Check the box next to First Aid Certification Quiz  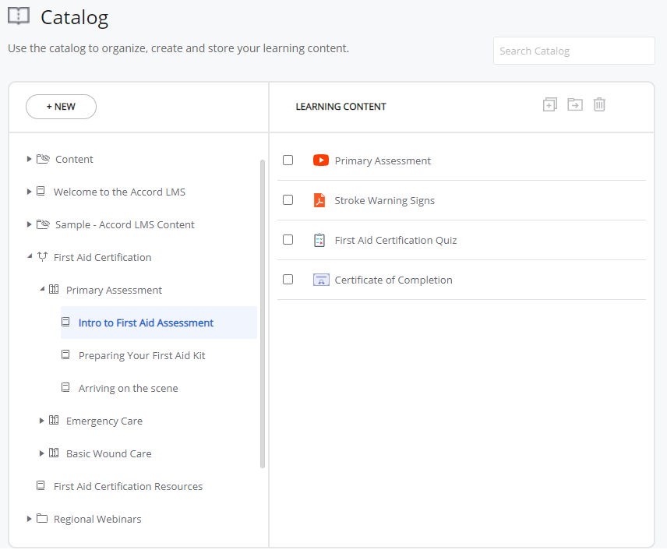[x=288, y=239]
